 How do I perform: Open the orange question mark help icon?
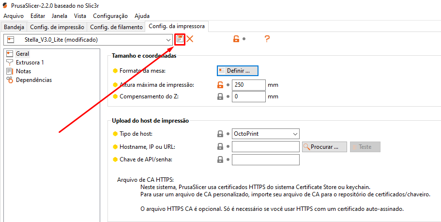click(267, 39)
